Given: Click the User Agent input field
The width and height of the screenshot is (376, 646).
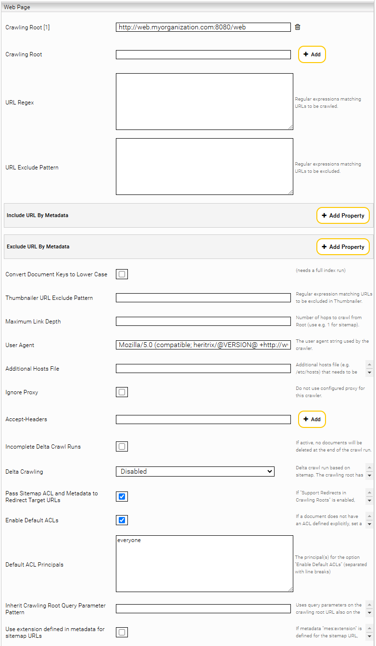Looking at the screenshot, I should coord(203,345).
